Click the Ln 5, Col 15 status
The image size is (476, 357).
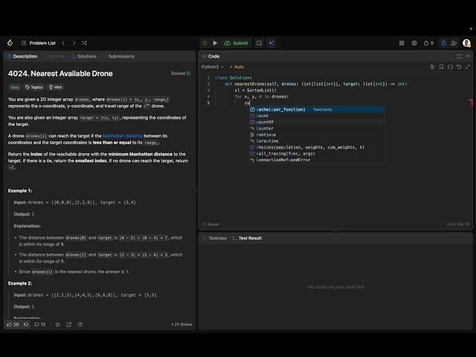point(458,225)
